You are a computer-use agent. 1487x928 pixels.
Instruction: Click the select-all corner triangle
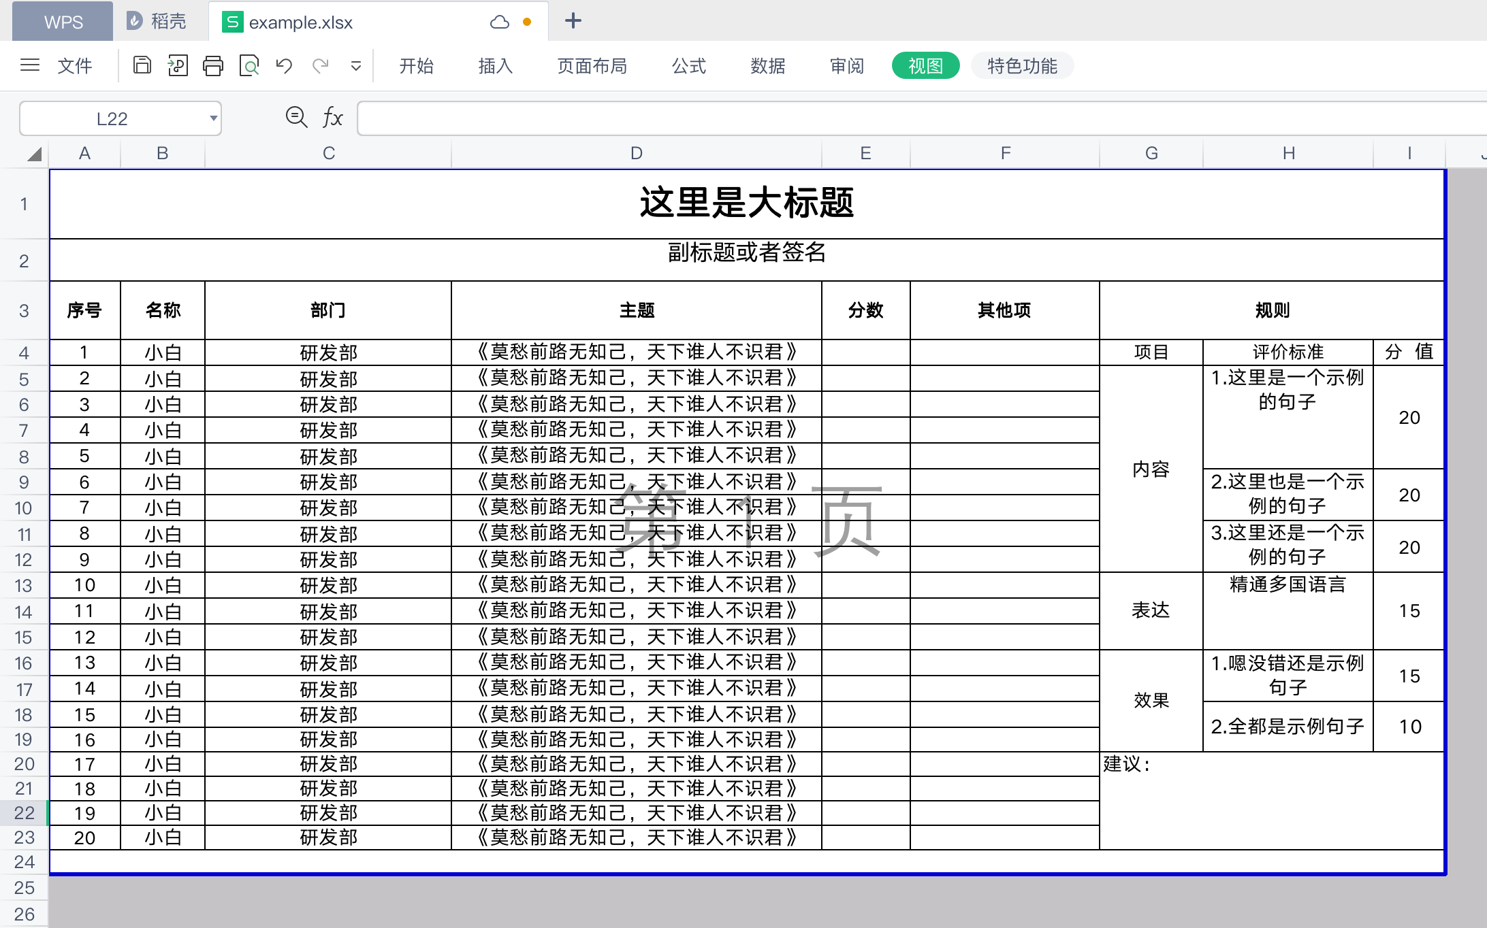(34, 154)
